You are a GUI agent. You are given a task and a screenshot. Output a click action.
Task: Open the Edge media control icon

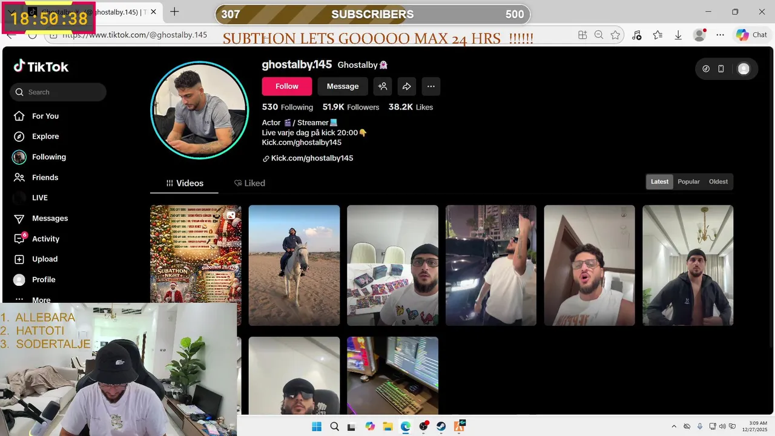click(636, 35)
